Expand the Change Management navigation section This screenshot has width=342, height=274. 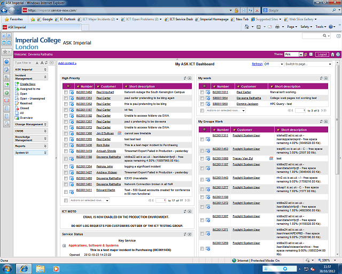(x=30, y=124)
